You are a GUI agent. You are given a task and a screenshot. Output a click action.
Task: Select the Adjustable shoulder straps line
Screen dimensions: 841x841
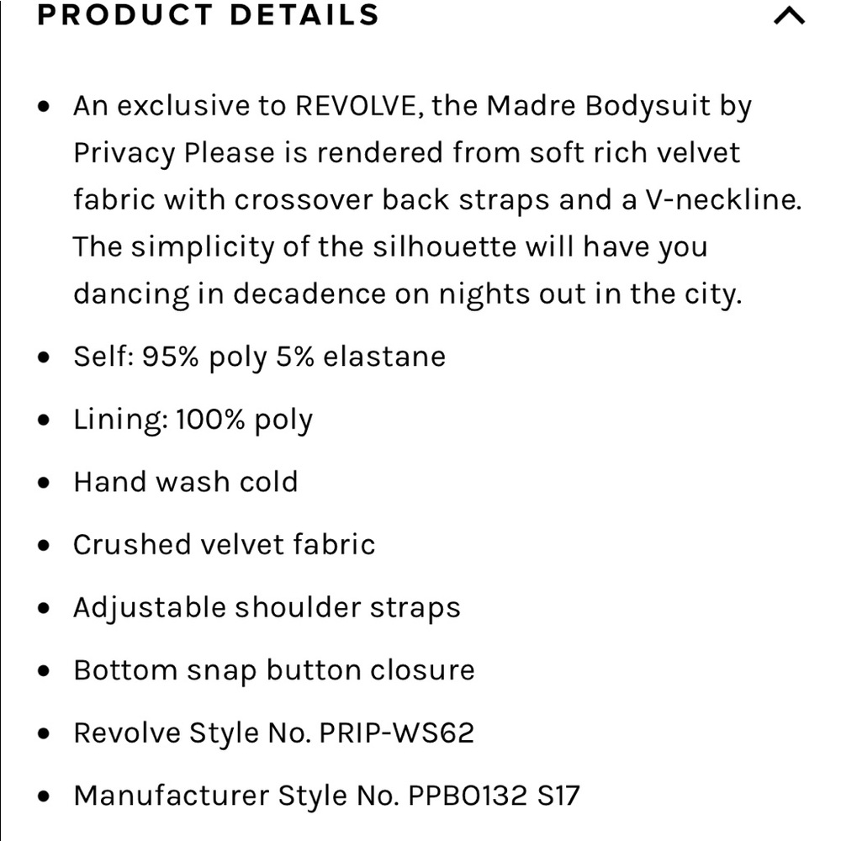[x=267, y=608]
